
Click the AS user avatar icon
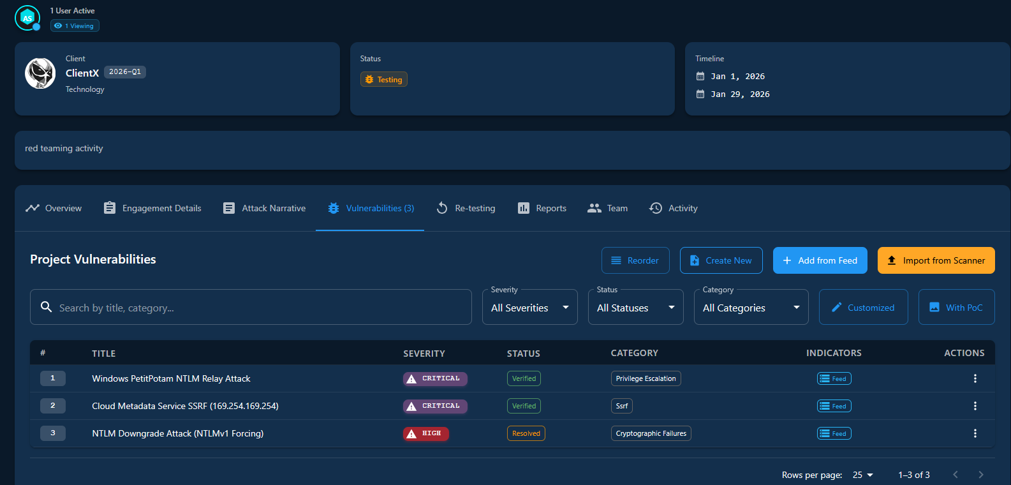pos(27,18)
